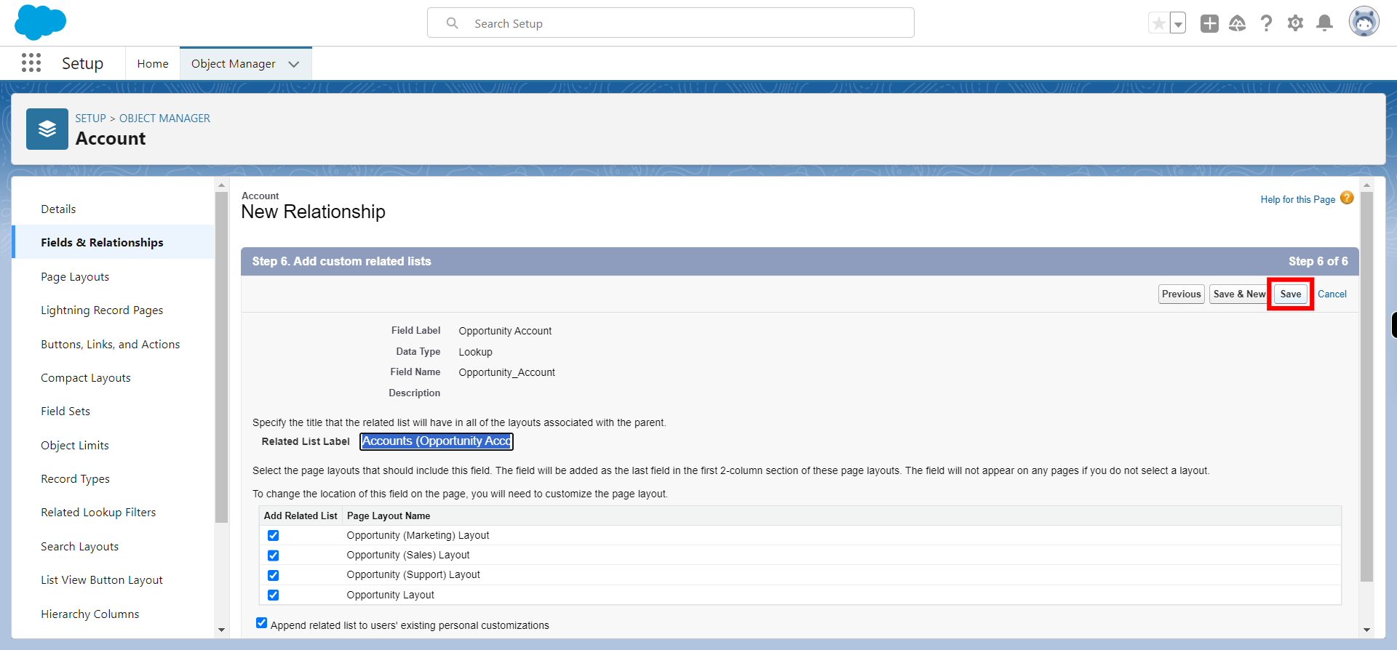The width and height of the screenshot is (1397, 650).
Task: Switch to the Home tab
Action: point(153,64)
